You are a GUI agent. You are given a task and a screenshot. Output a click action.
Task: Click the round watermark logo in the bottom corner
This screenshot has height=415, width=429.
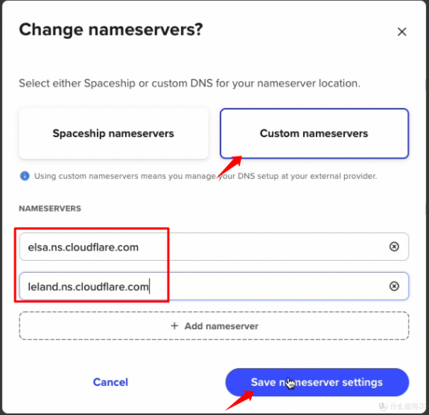[x=382, y=406]
